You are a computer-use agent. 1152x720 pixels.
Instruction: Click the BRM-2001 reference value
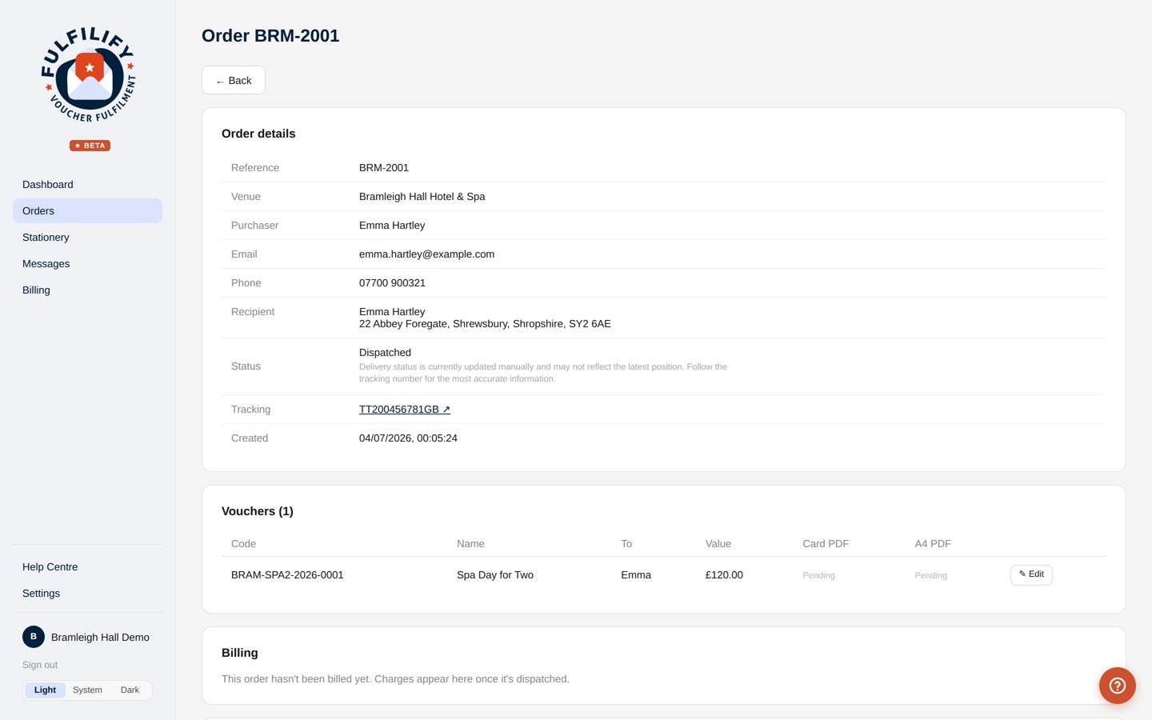[x=384, y=168]
